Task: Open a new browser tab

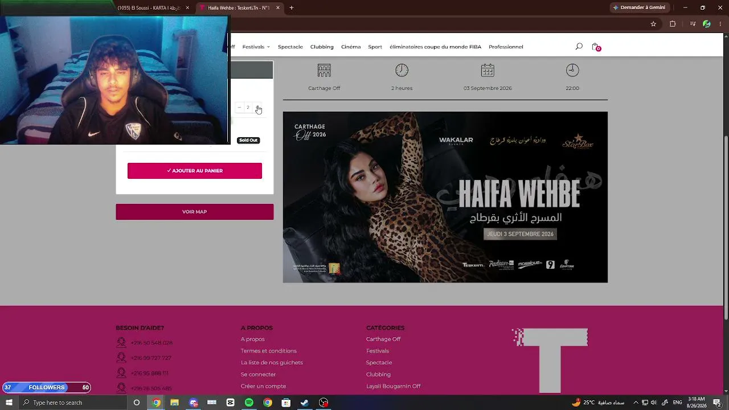Action: point(292,8)
